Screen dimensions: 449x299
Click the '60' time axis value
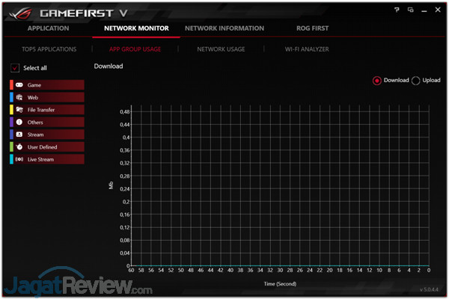(131, 270)
